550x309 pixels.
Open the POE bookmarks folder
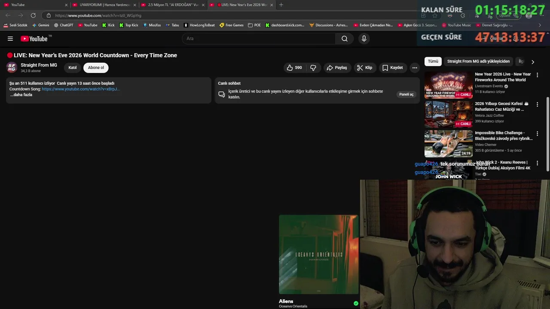point(254,25)
